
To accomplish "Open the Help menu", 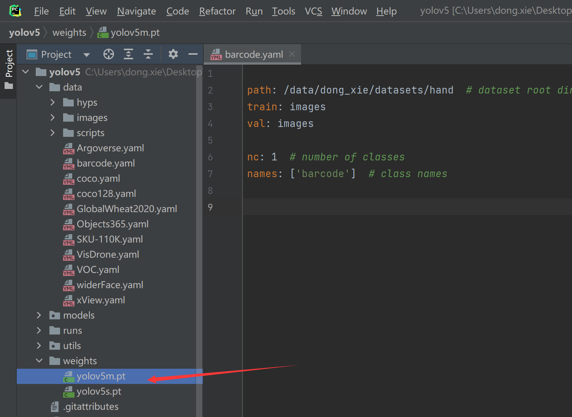I will pos(387,11).
